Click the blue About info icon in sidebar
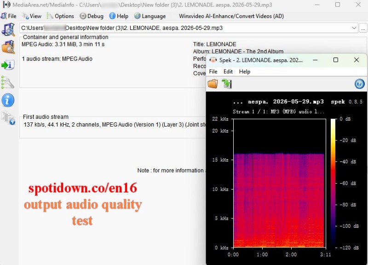The width and height of the screenshot is (368, 265). [x=8, y=100]
